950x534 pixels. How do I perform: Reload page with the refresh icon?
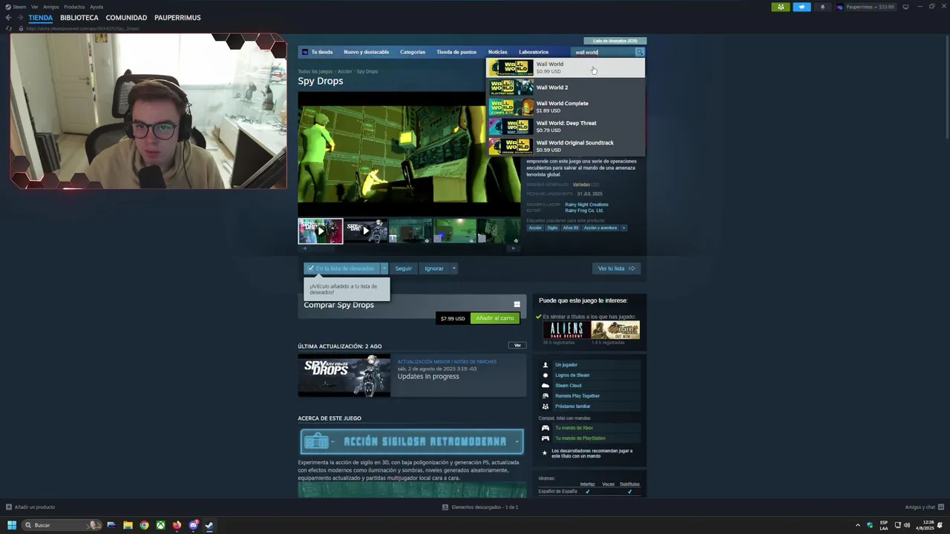click(9, 28)
